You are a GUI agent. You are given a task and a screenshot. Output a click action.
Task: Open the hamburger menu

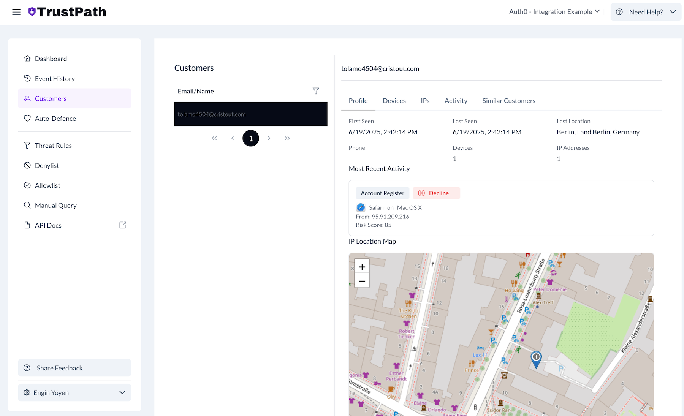click(16, 12)
